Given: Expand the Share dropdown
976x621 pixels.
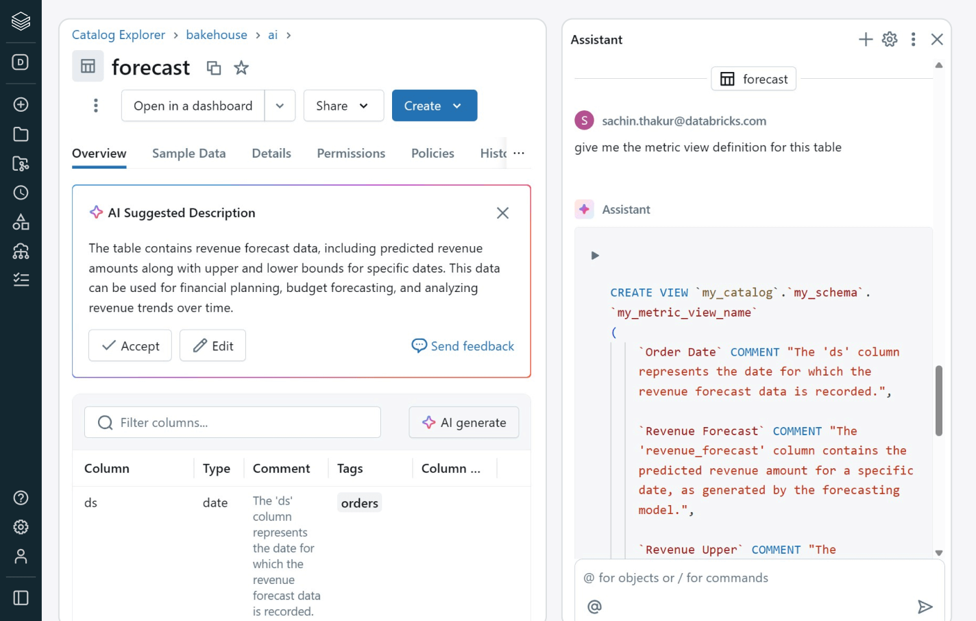Looking at the screenshot, I should pyautogui.click(x=343, y=106).
